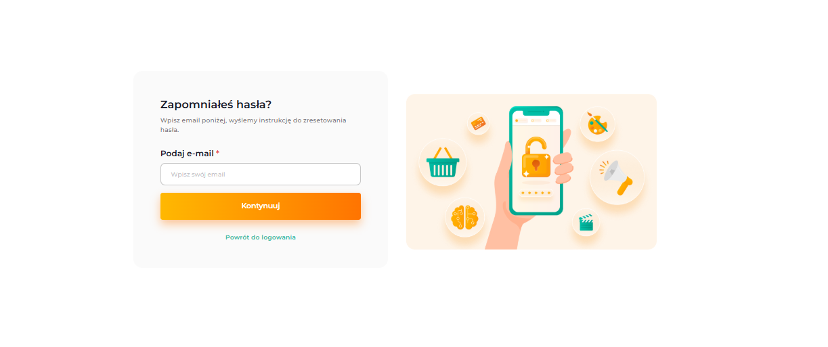Click the 'Podaj e-mail' field label
The height and width of the screenshot is (347, 828).
pyautogui.click(x=187, y=154)
